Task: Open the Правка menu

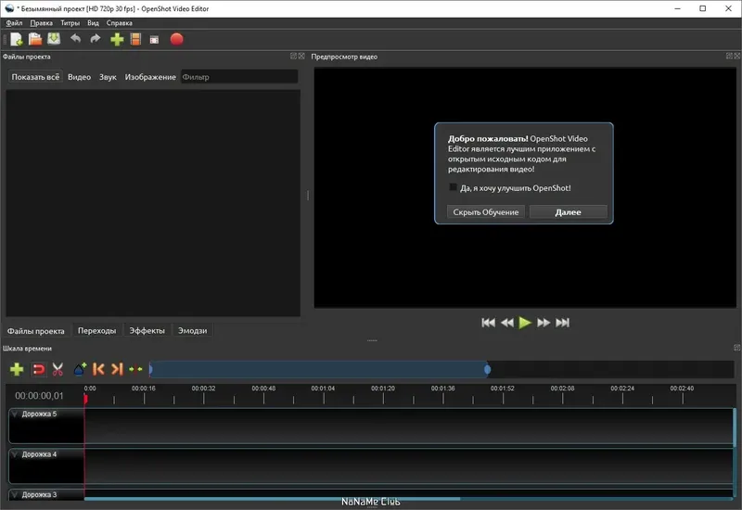Action: (41, 22)
